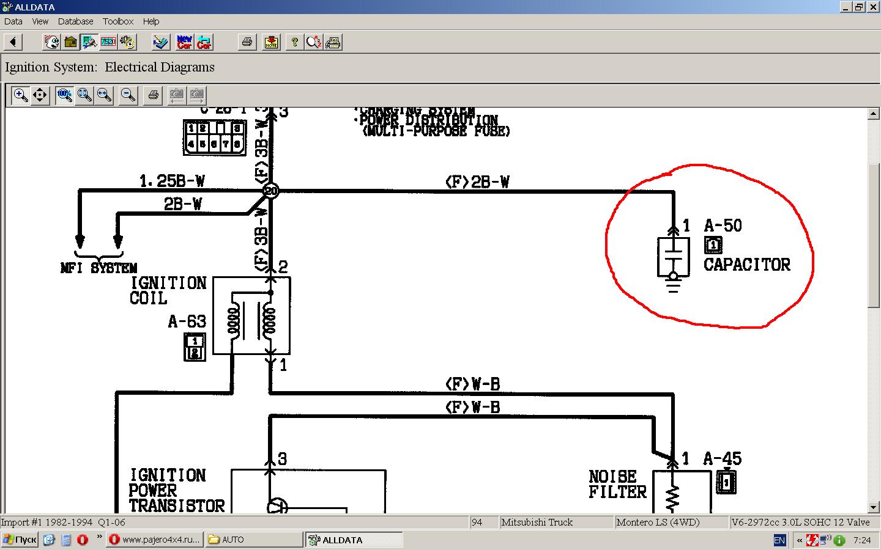Click the green info tray icon
The image size is (881, 550).
pyautogui.click(x=839, y=540)
